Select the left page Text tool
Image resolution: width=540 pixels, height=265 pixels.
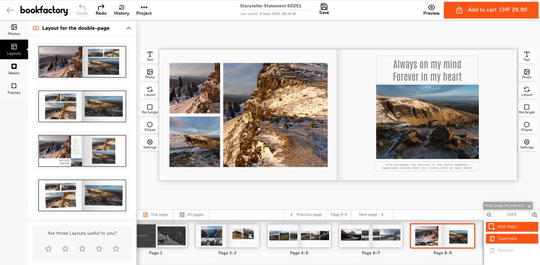point(150,56)
